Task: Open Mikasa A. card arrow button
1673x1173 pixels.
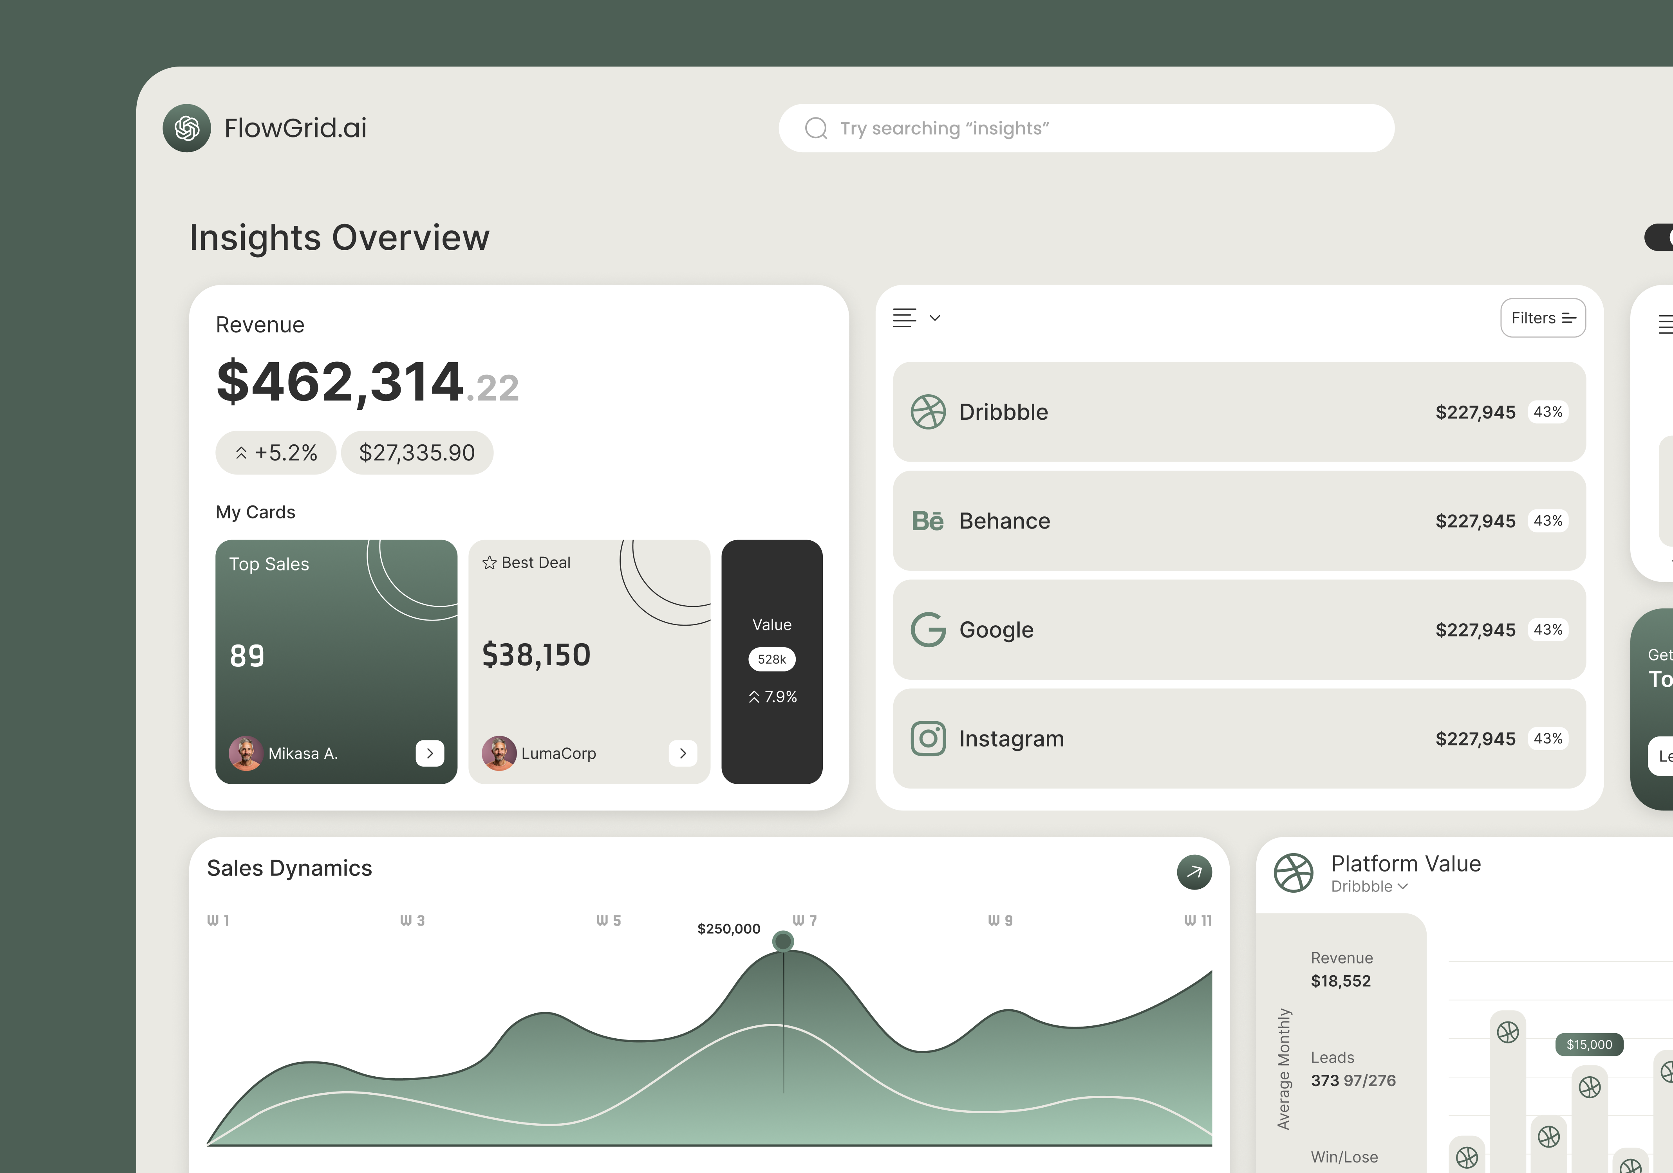Action: point(429,753)
